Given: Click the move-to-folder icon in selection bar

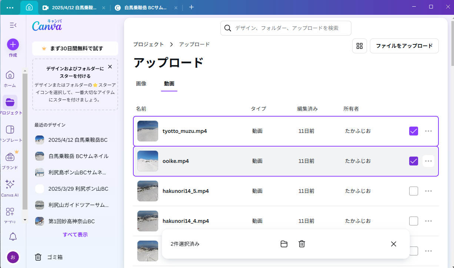Looking at the screenshot, I should 284,244.
